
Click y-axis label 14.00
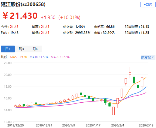point(8,110)
